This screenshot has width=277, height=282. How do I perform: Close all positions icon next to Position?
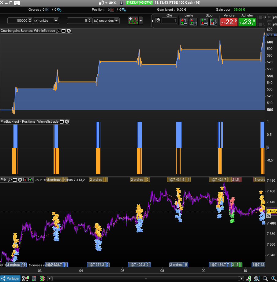[112, 10]
